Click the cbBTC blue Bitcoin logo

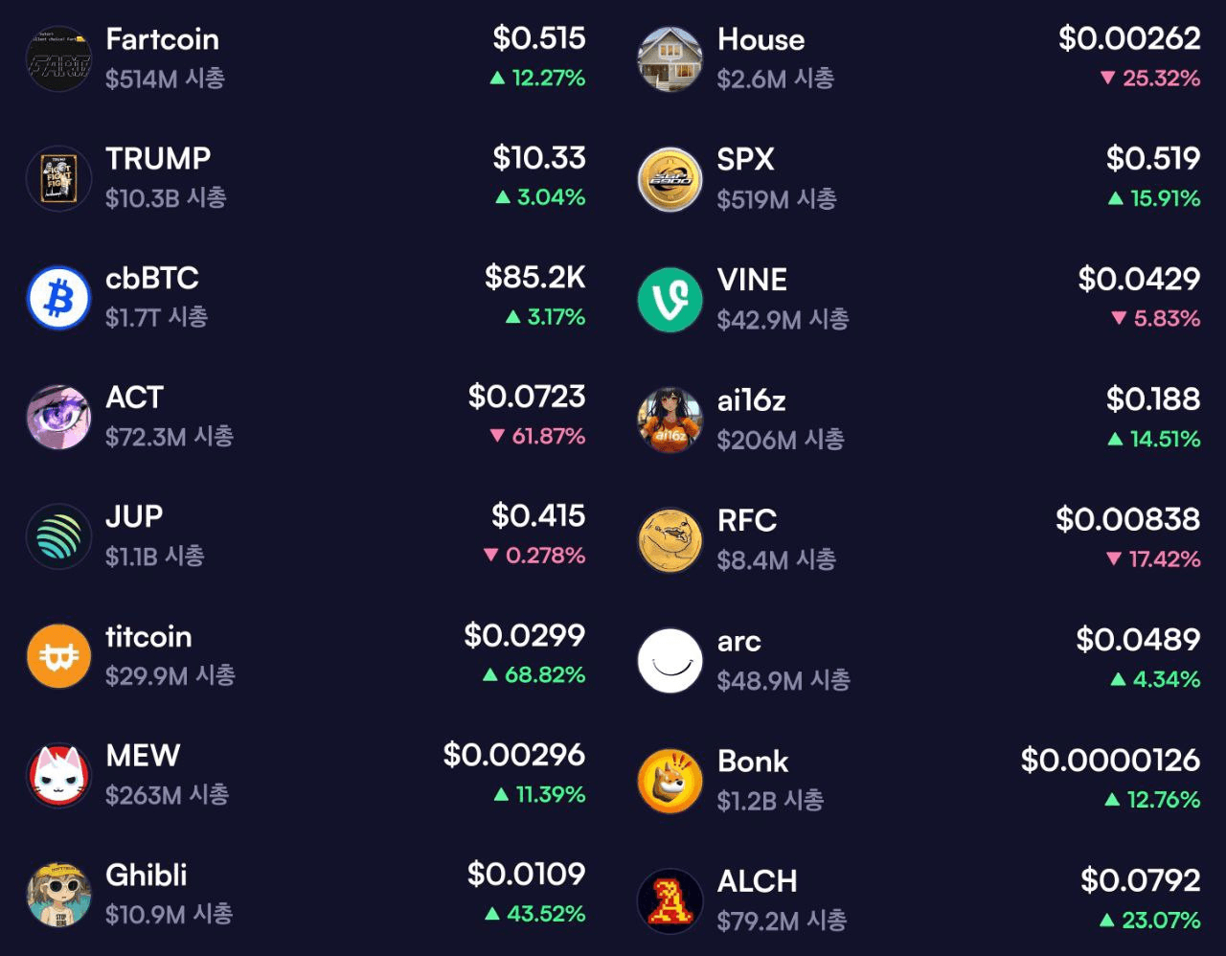coord(58,298)
